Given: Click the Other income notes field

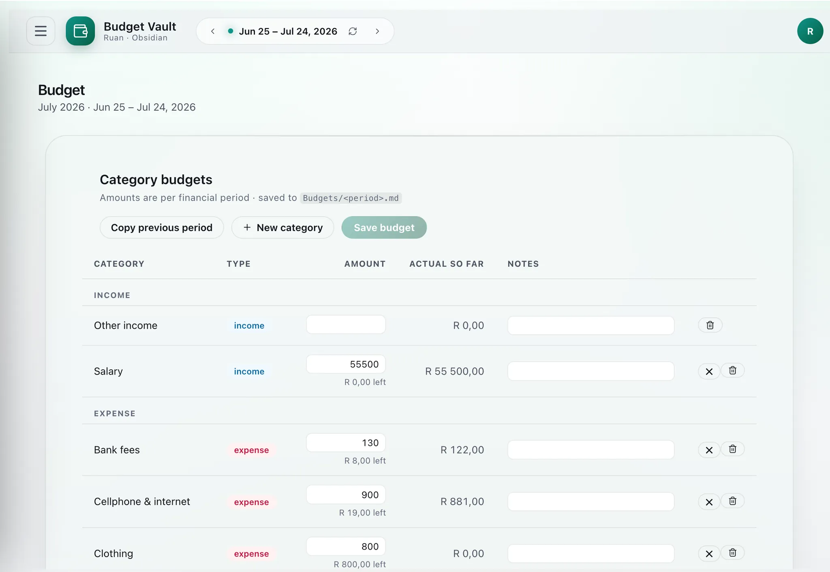Looking at the screenshot, I should (x=591, y=326).
